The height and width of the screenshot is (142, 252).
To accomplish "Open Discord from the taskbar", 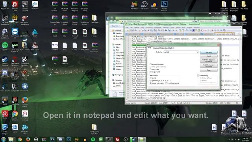I will click(x=60, y=139).
